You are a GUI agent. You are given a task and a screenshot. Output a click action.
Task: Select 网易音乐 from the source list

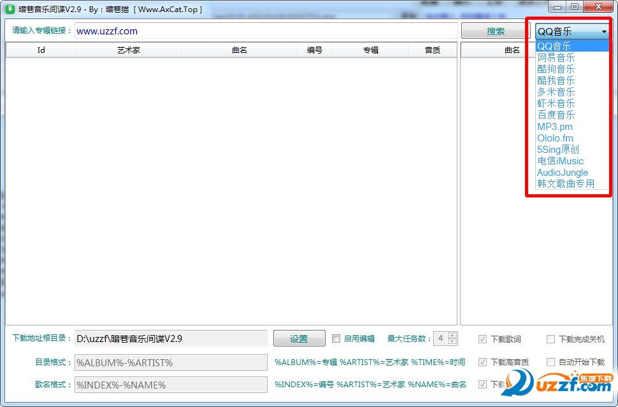point(572,57)
